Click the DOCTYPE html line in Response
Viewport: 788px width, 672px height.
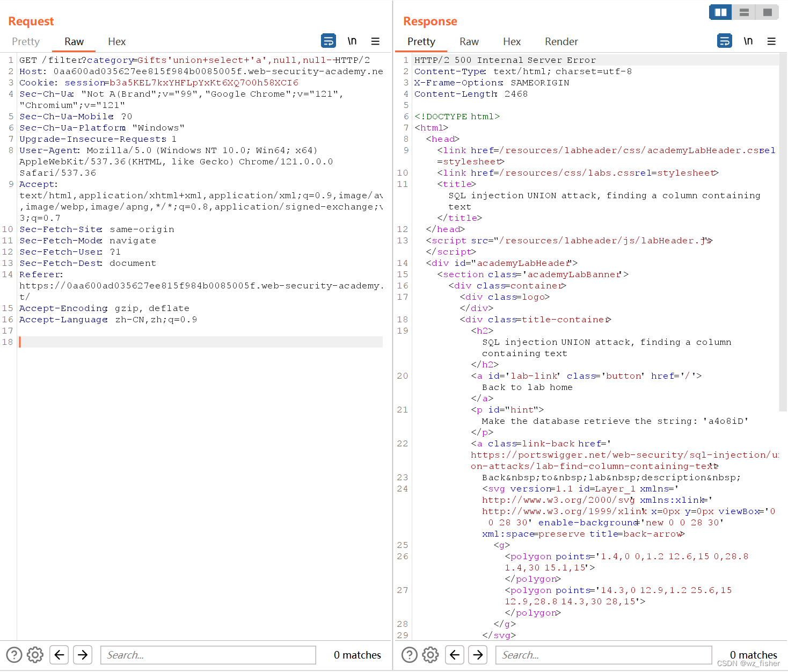pos(457,117)
